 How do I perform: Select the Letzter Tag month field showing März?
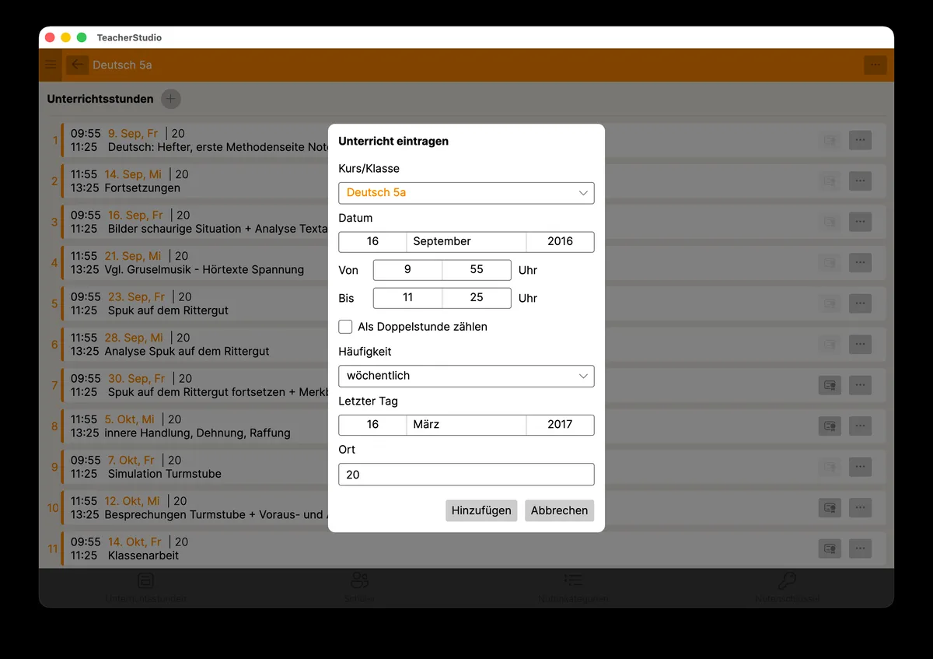click(x=466, y=425)
